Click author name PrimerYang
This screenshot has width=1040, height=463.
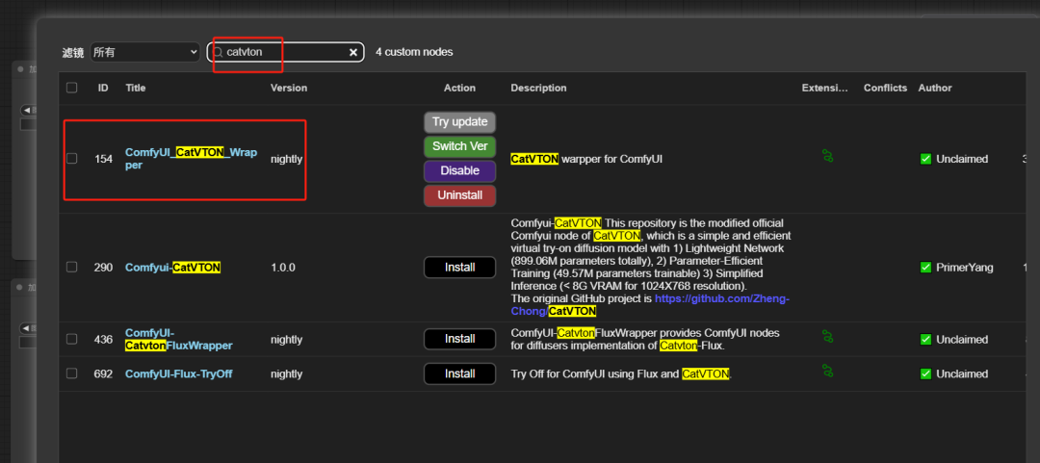964,268
